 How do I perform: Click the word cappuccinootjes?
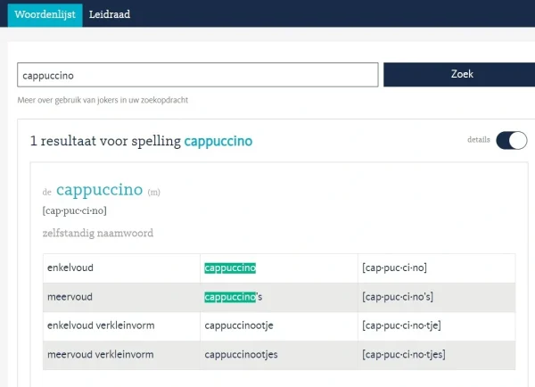pyautogui.click(x=241, y=355)
